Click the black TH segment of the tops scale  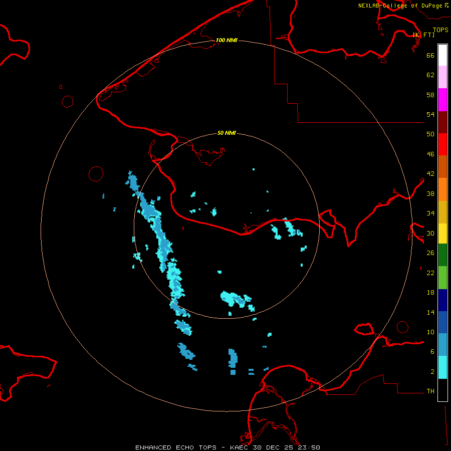click(442, 390)
